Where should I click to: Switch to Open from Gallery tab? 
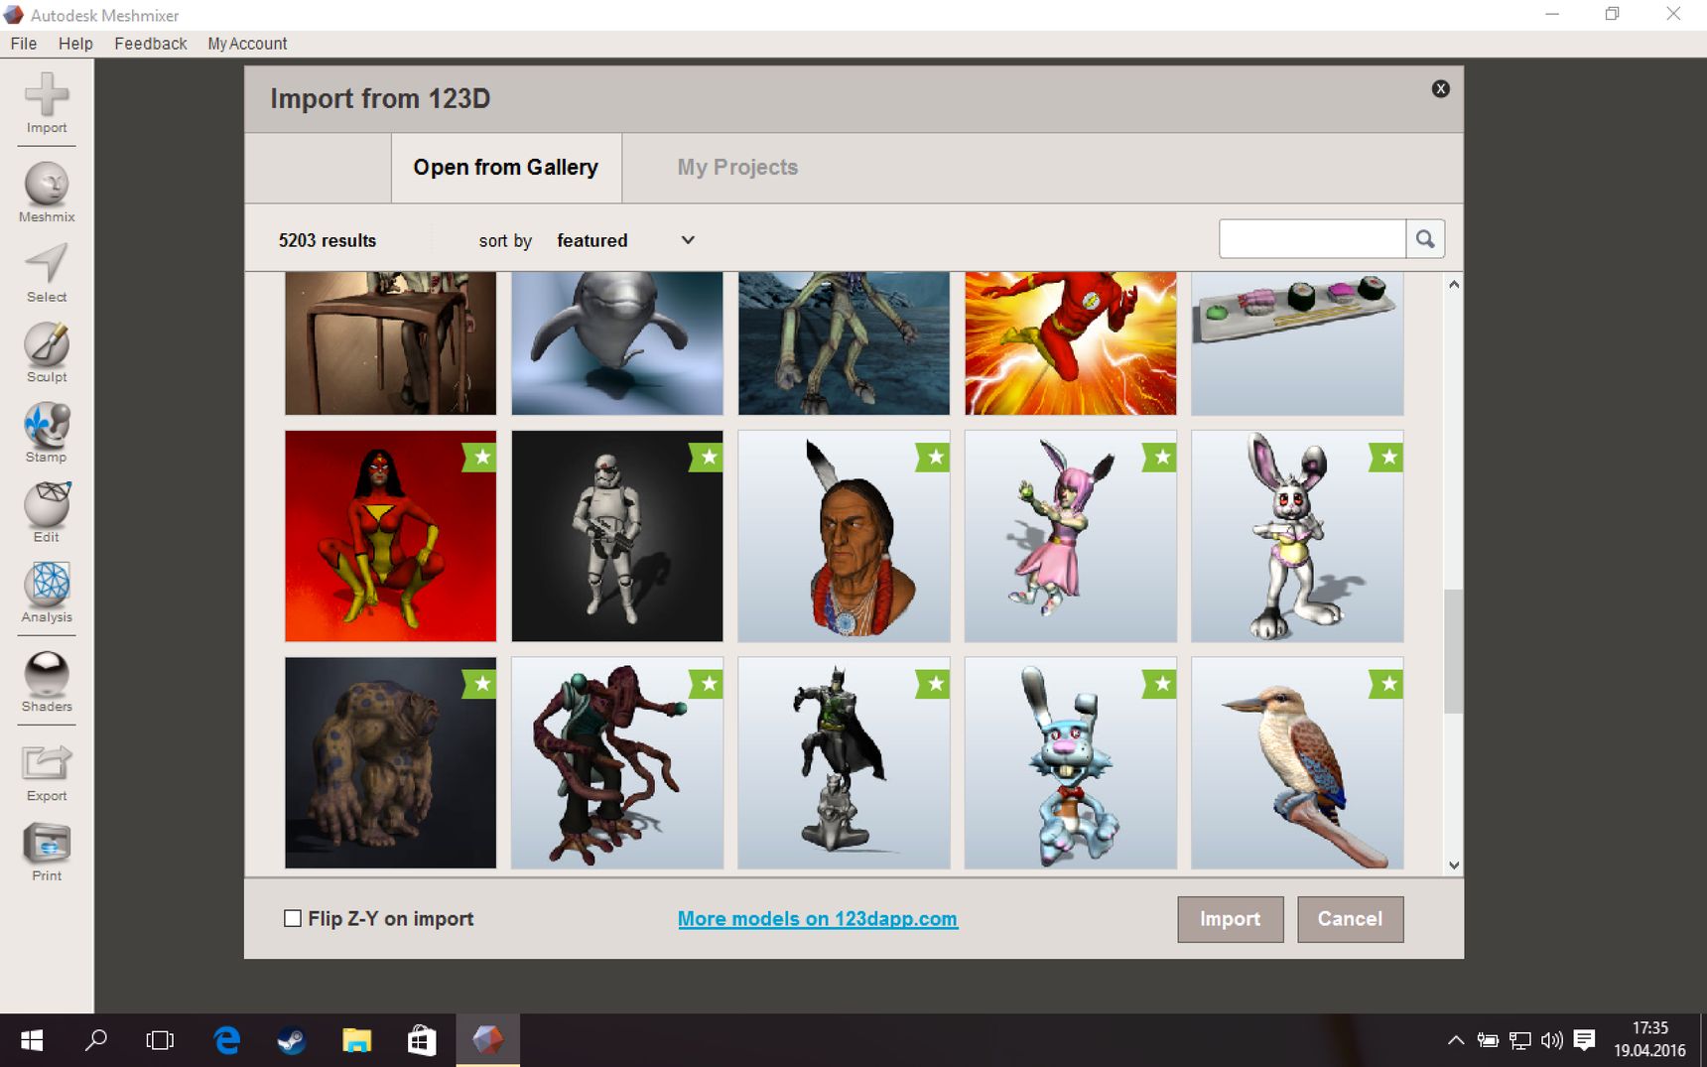tap(506, 168)
